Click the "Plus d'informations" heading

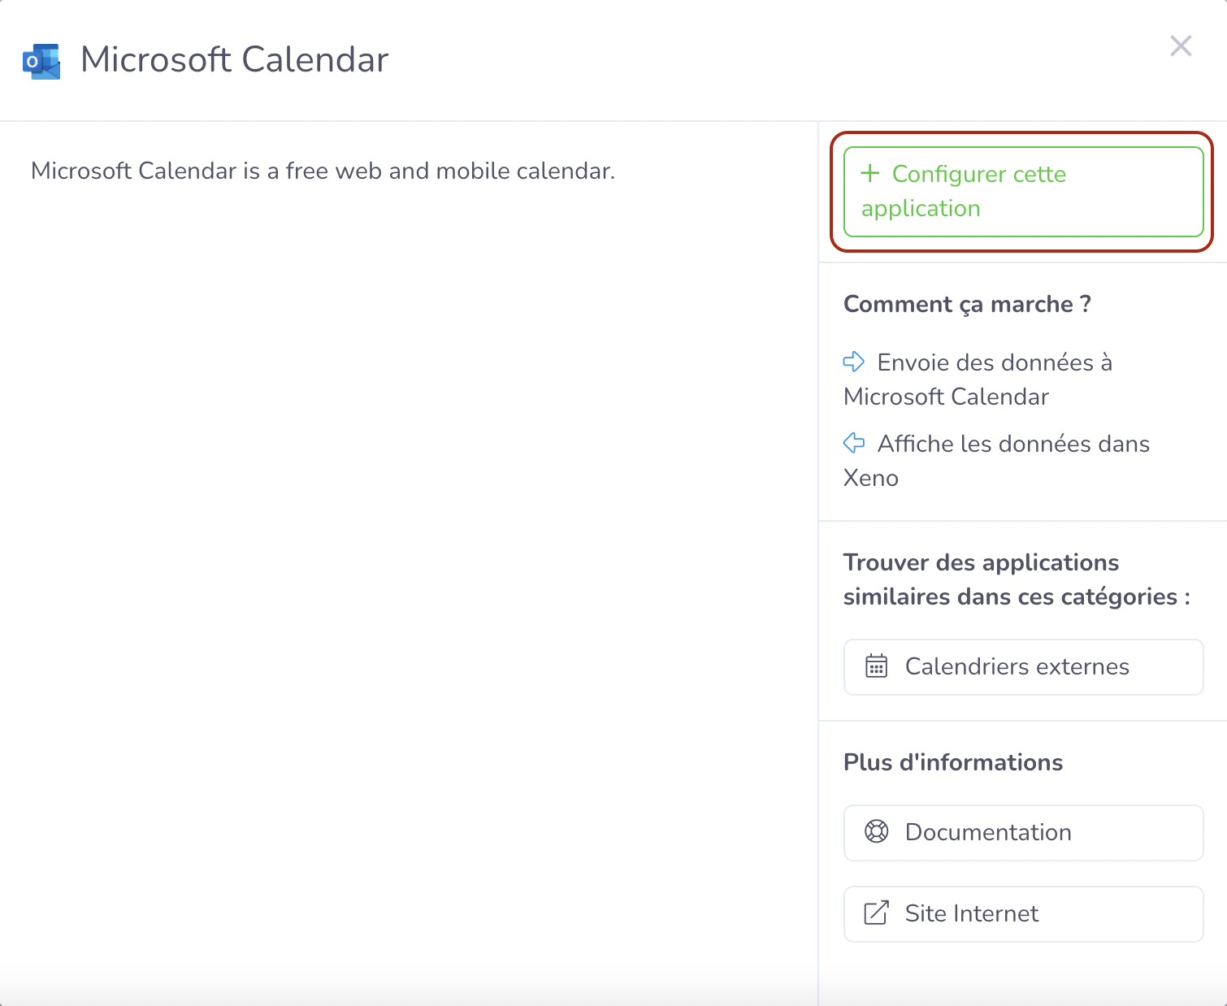pos(952,762)
